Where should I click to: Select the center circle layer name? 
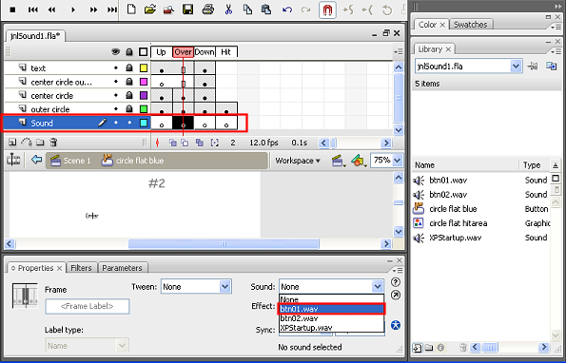click(x=52, y=96)
